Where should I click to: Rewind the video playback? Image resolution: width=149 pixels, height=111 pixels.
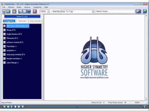click(x=8, y=107)
